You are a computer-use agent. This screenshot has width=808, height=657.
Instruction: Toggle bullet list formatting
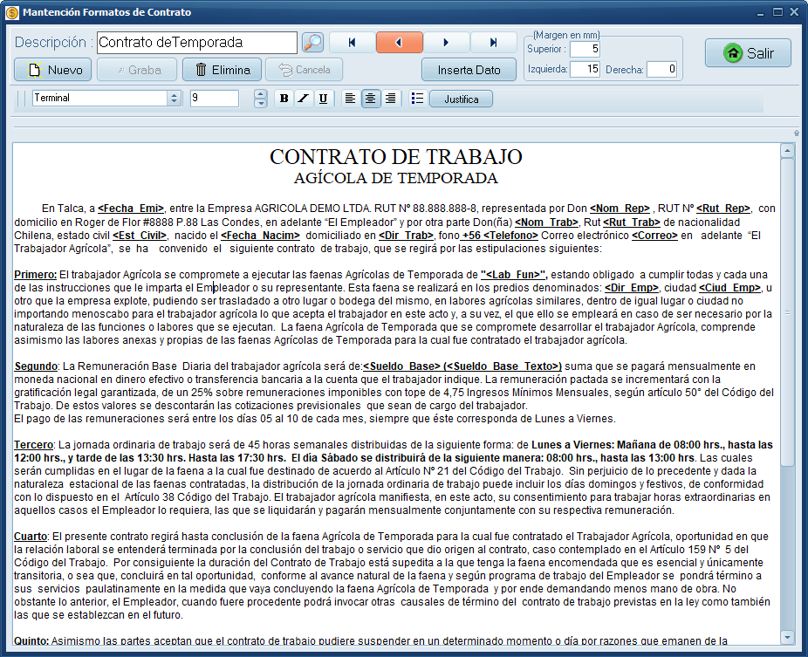(x=417, y=99)
